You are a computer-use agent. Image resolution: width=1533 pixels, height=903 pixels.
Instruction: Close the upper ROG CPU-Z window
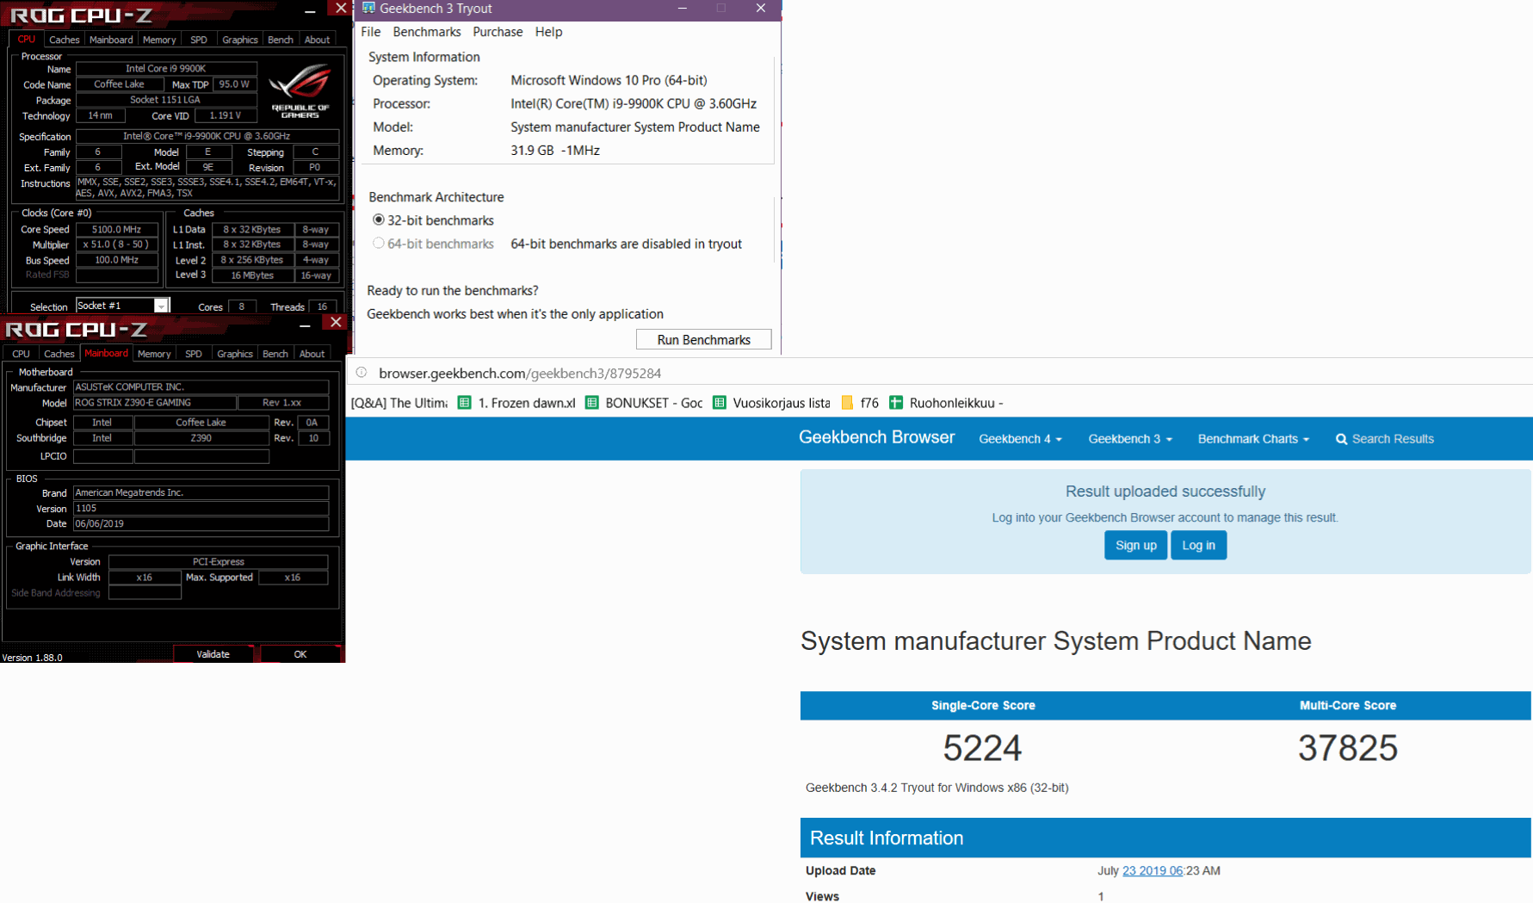tap(340, 9)
